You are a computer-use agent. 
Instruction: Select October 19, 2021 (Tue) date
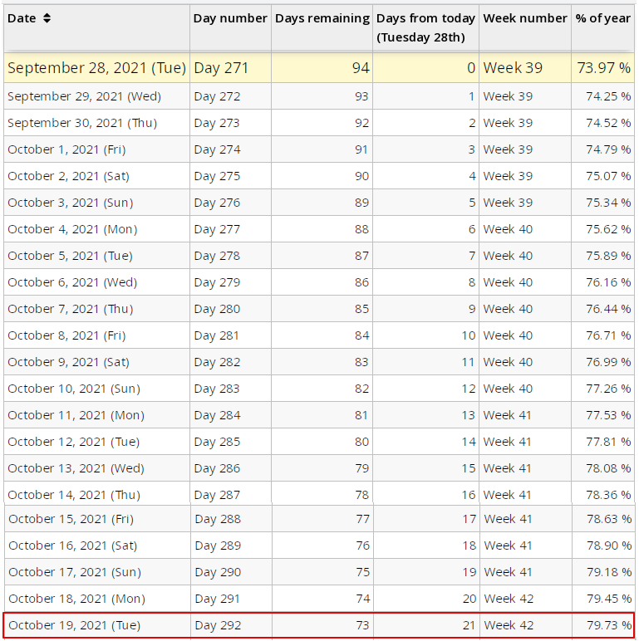pos(75,625)
